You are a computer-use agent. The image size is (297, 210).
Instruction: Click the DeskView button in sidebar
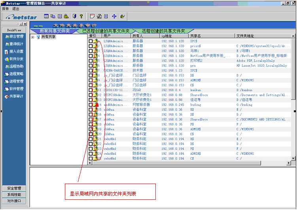(14, 30)
